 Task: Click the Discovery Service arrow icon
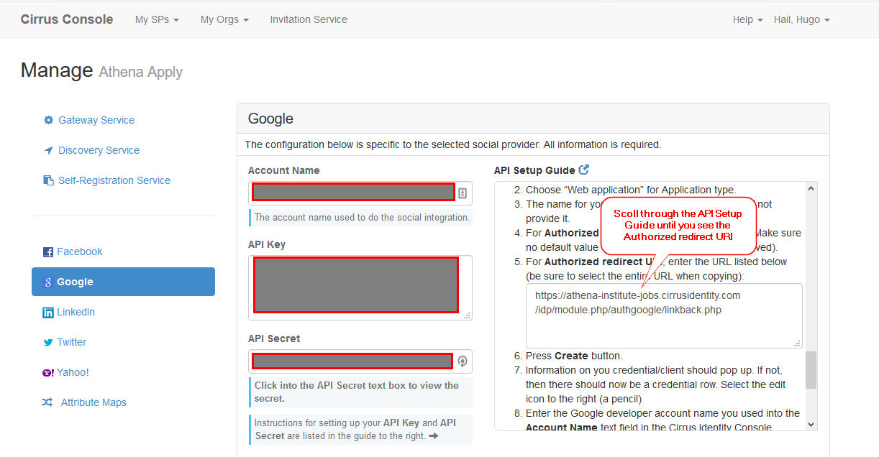point(48,150)
